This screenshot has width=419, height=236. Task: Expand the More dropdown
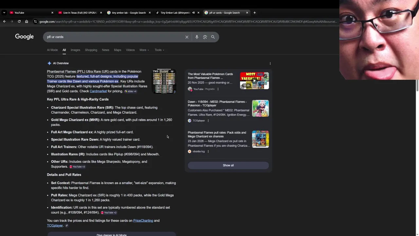point(144,50)
